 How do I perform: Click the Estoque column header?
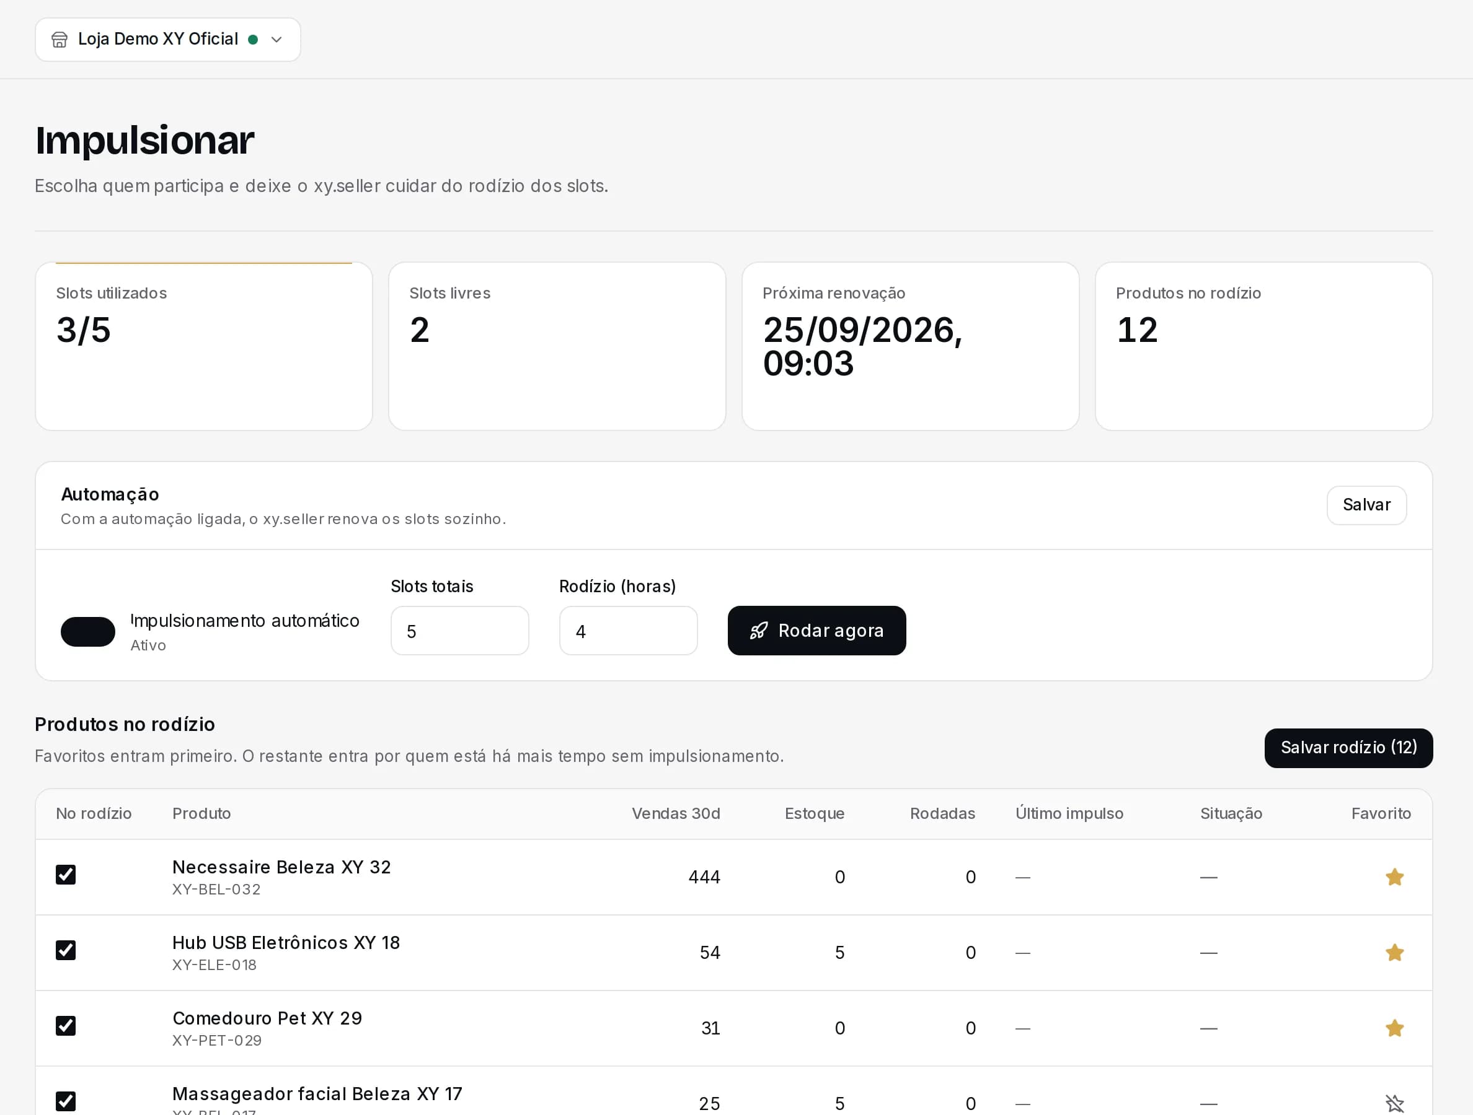(x=814, y=813)
